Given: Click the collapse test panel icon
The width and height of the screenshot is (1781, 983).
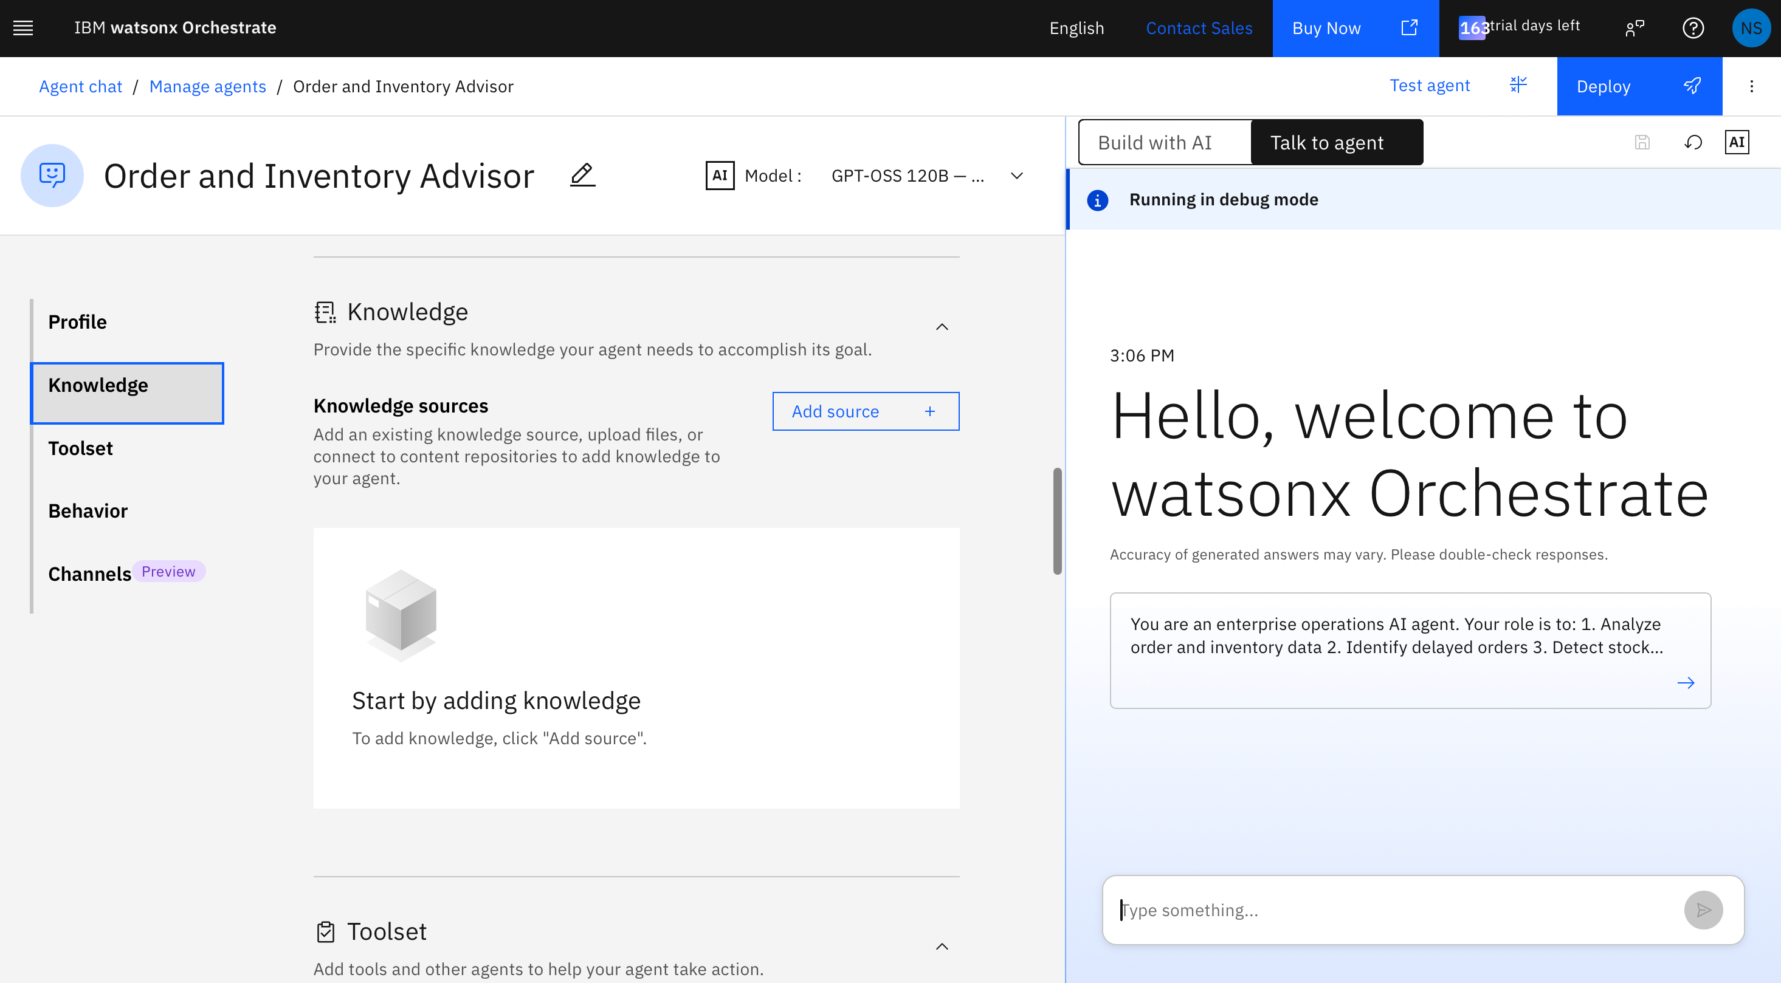Looking at the screenshot, I should tap(1518, 85).
